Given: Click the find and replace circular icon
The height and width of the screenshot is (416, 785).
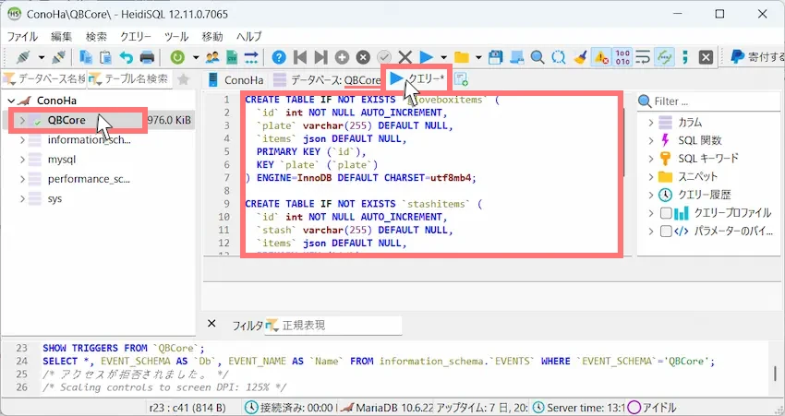Looking at the screenshot, I should [558, 57].
